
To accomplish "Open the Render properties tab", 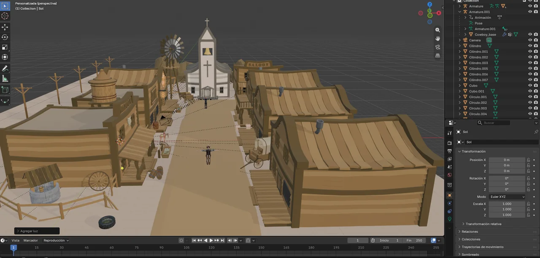I will (x=450, y=143).
